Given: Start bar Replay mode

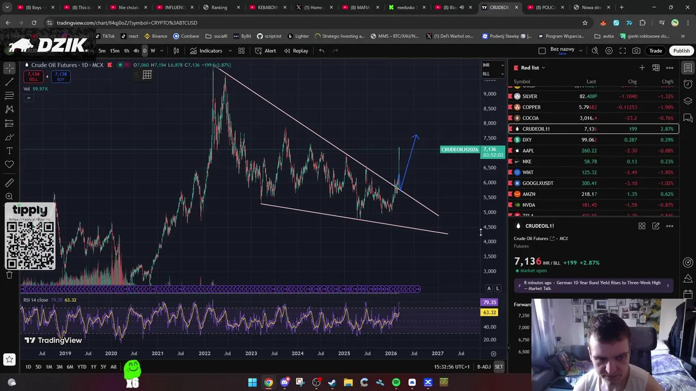Looking at the screenshot, I should click(x=295, y=51).
